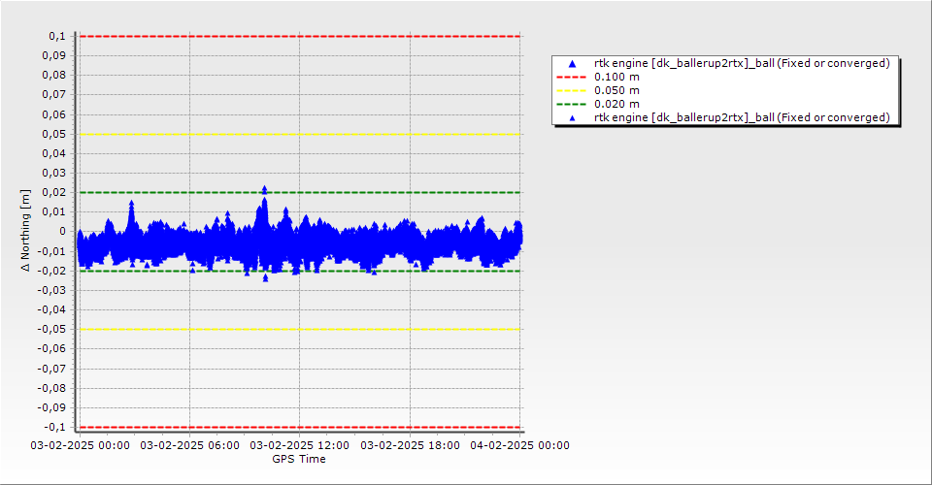Screen dimensions: 932x485
Task: Click the "0,05" y-axis value
Action: click(x=54, y=134)
